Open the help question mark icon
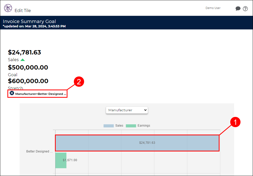The width and height of the screenshot is (253, 176). [x=245, y=8]
